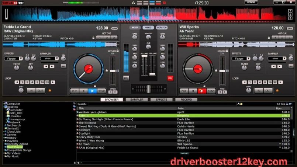Select MIXER center panel tab
The image size is (297, 167).
coord(135,27)
